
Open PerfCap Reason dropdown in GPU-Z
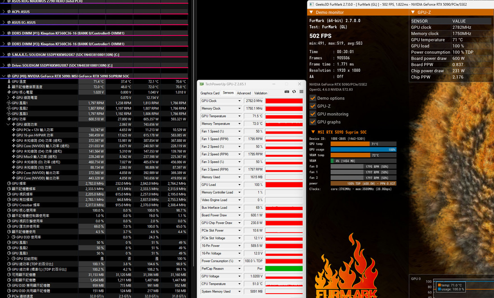(239, 269)
